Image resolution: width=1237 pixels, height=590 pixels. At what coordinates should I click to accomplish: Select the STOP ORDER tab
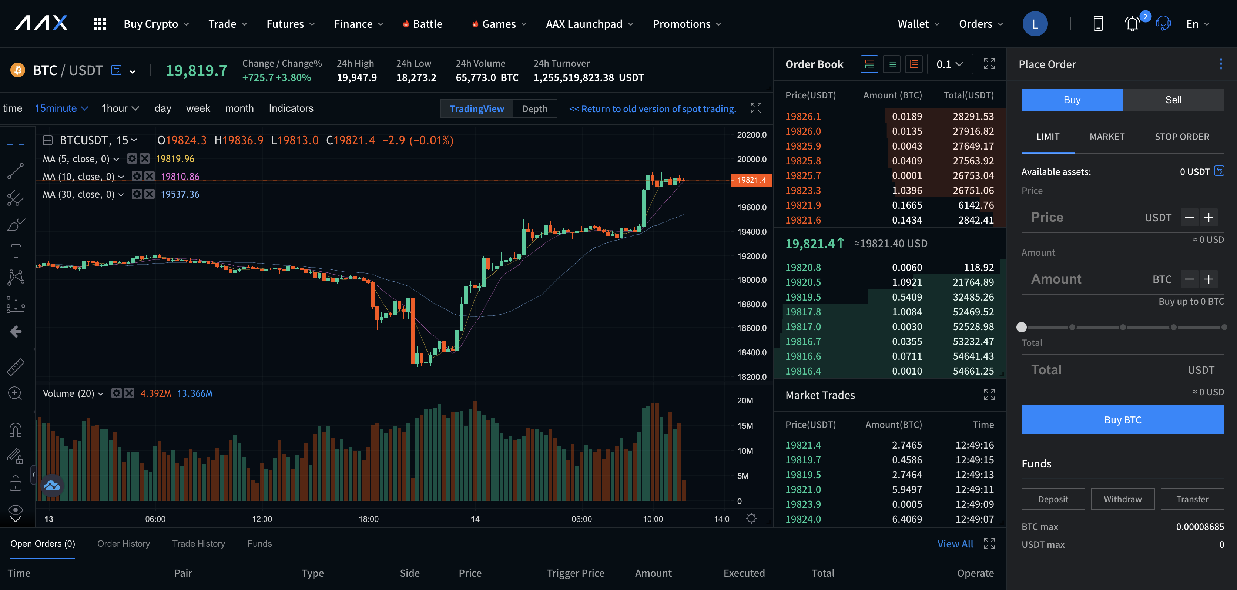point(1181,137)
